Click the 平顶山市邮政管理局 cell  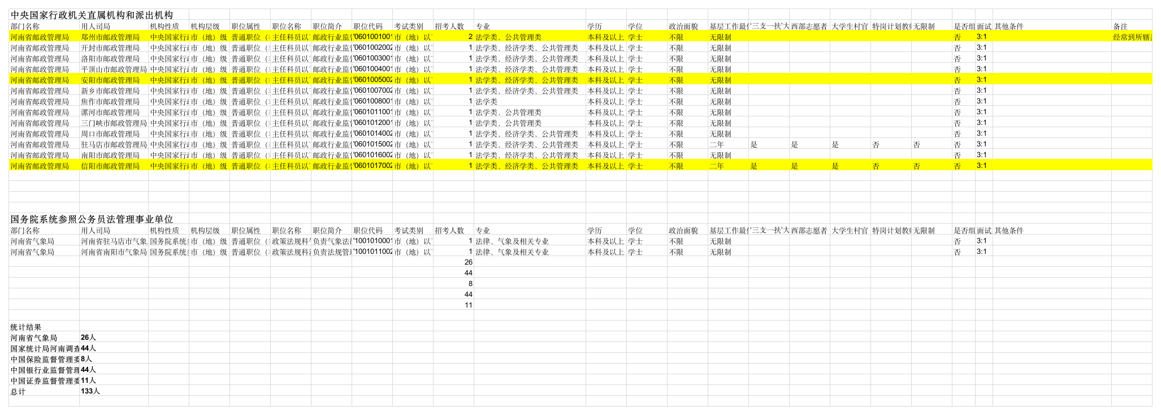coord(114,69)
